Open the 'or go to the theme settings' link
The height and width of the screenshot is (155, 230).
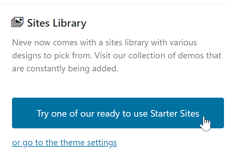[64, 143]
